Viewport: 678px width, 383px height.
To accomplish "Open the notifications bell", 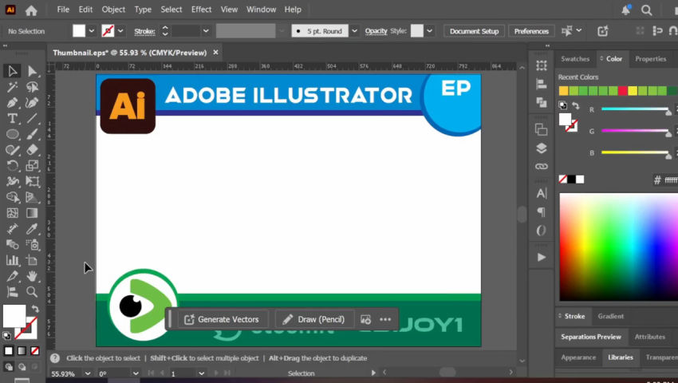I will pyautogui.click(x=625, y=10).
